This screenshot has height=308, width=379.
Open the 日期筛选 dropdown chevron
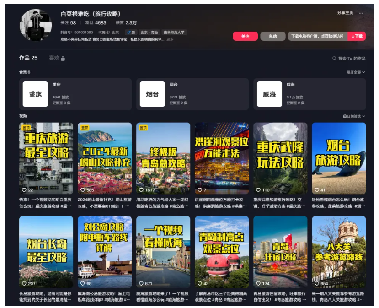363,116
